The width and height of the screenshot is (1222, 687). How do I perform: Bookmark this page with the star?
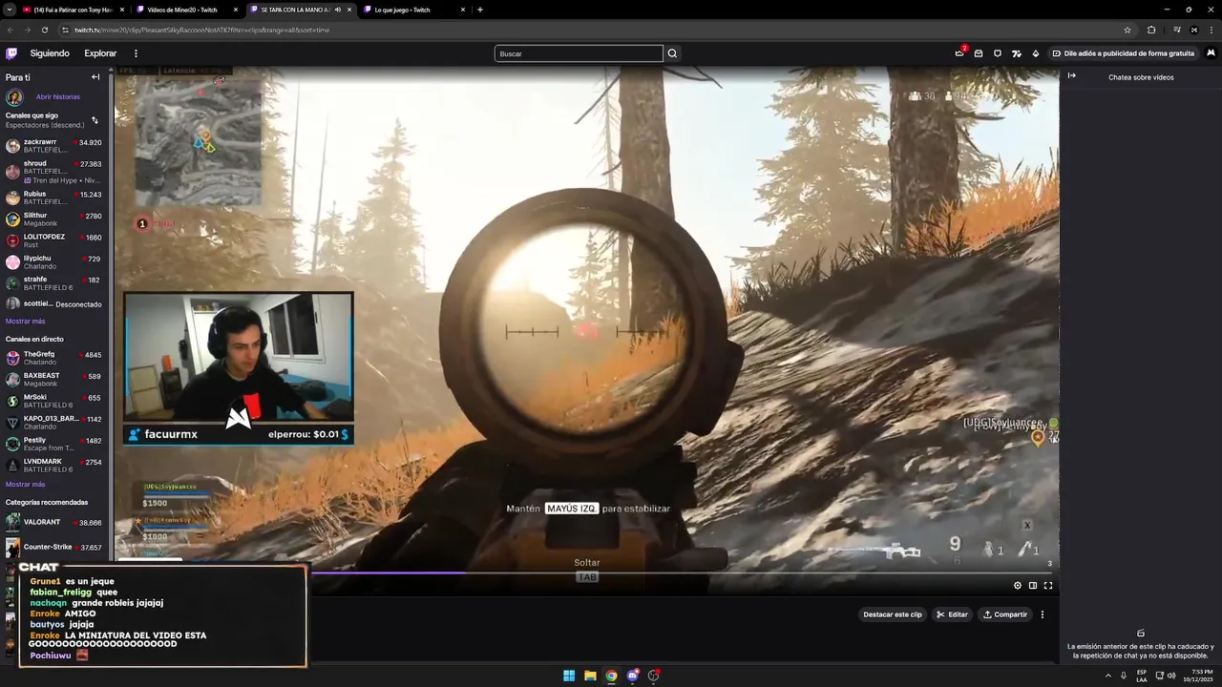pos(1127,30)
